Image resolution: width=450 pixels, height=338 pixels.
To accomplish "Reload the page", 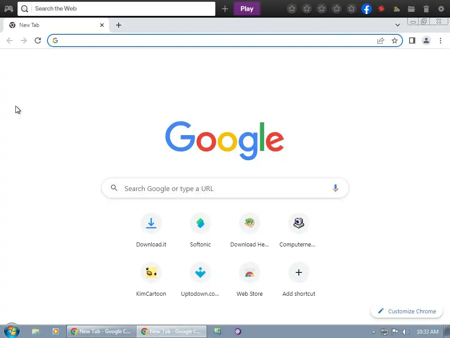I will click(38, 40).
